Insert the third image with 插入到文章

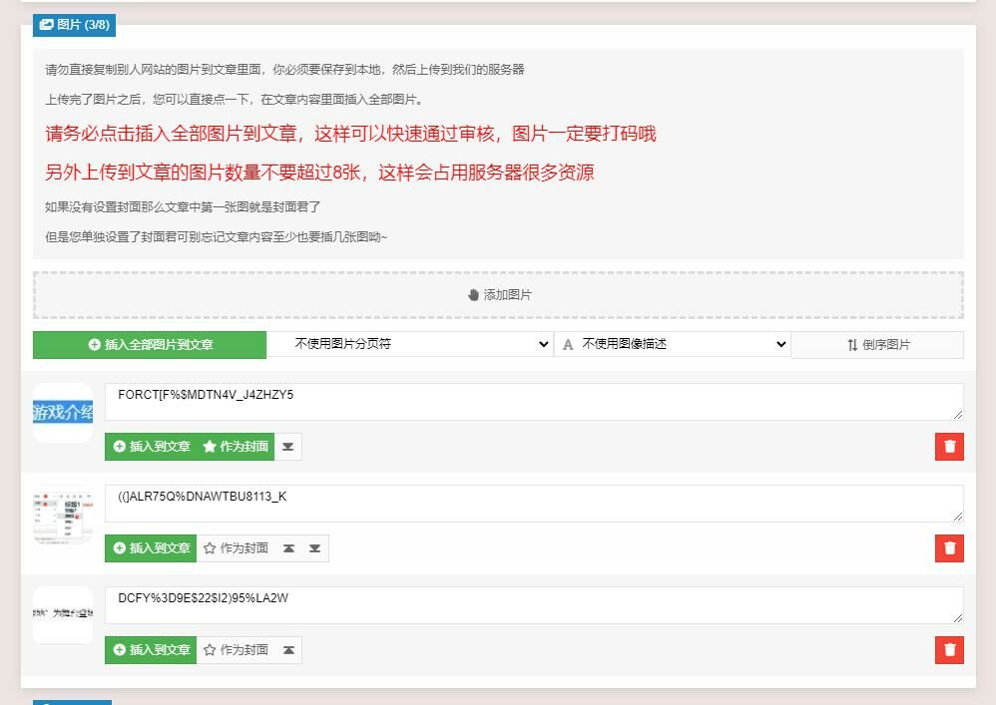[x=151, y=650]
